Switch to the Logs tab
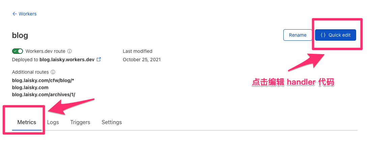The width and height of the screenshot is (370, 147). pos(53,122)
